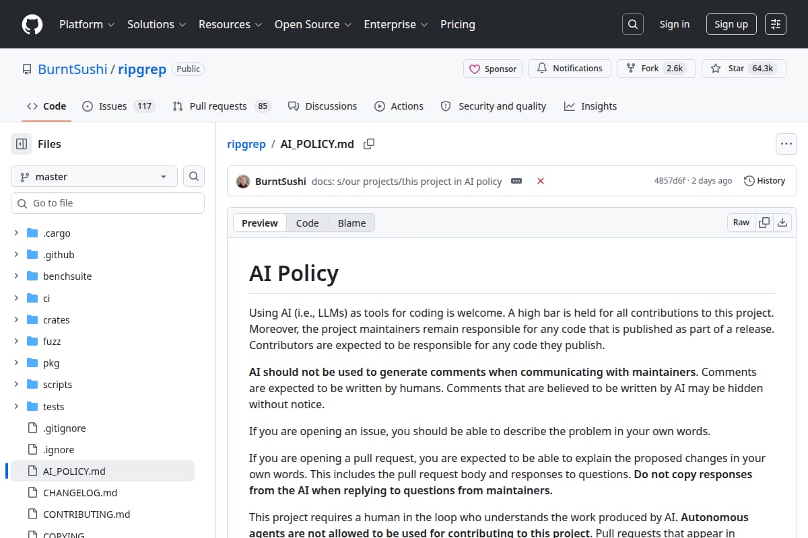Star the ripgrep repository

(x=743, y=69)
